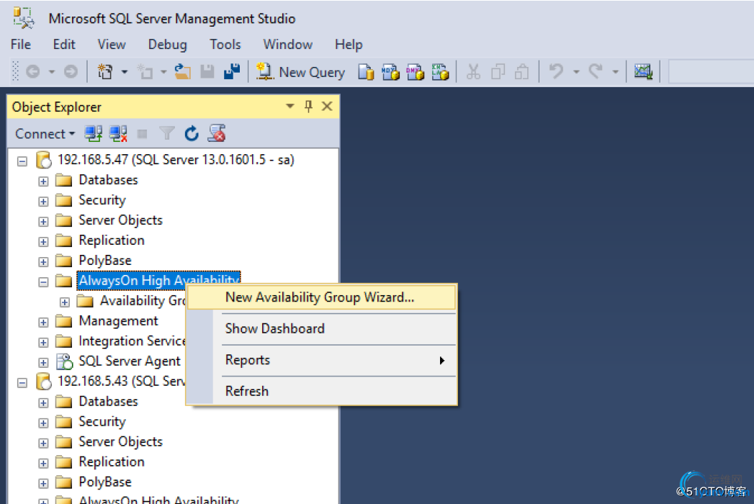This screenshot has width=754, height=504.
Task: Open the Undo history dropdown arrow
Action: (576, 72)
